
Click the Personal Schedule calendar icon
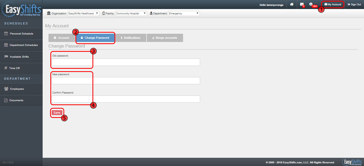pos(6,33)
